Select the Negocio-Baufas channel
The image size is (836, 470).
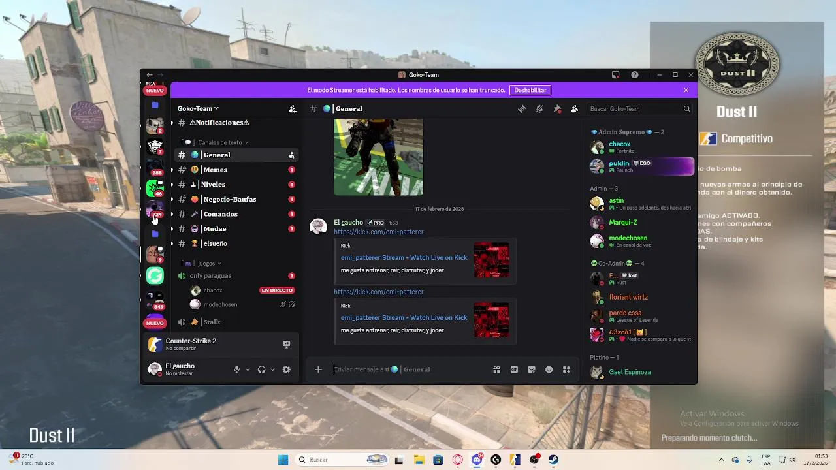[236, 200]
